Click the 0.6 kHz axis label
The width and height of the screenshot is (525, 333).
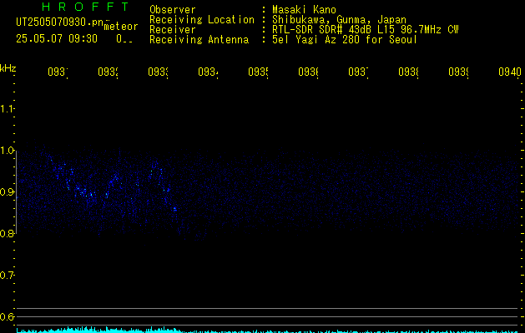point(8,316)
